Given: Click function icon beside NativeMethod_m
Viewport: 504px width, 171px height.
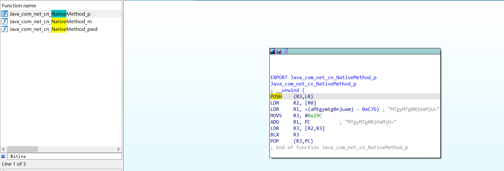Looking at the screenshot, I should tap(4, 22).
